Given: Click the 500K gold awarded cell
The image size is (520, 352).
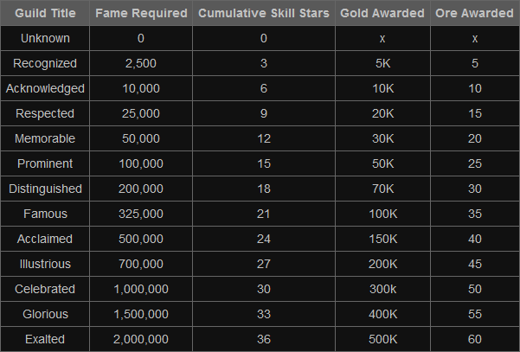Looking at the screenshot, I should (x=382, y=340).
